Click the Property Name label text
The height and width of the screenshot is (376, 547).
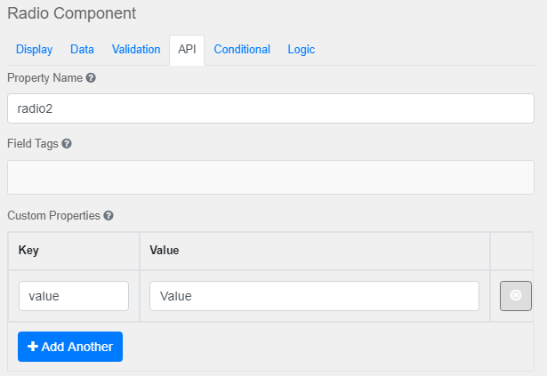44,78
